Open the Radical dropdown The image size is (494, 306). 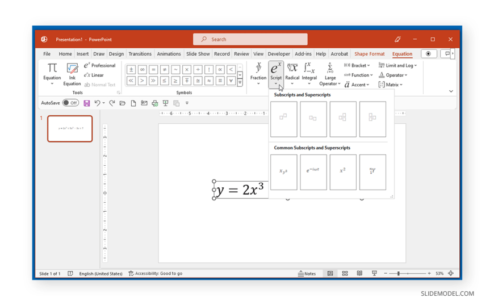(x=292, y=75)
